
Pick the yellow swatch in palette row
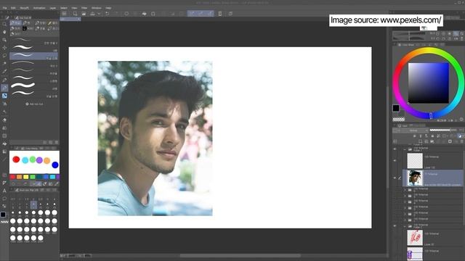[26, 177]
